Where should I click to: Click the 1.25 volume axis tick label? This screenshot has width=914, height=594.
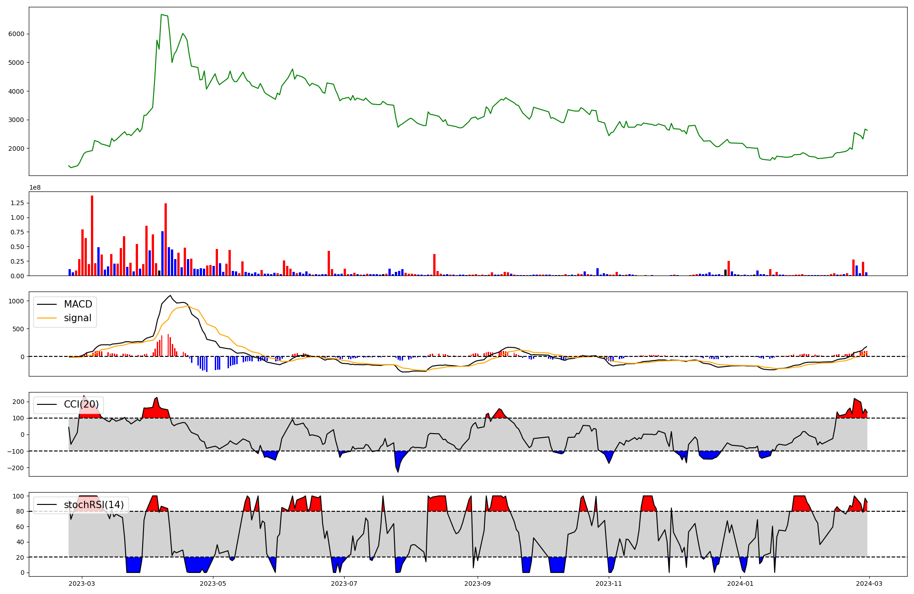pos(17,203)
